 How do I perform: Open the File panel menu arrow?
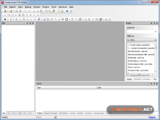[x=27, y=23]
